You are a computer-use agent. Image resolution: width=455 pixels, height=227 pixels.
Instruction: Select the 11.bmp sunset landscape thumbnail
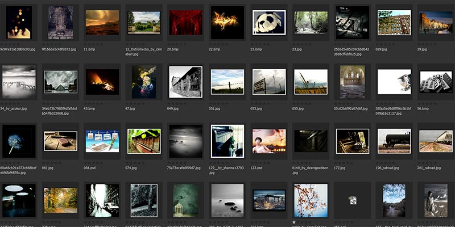(102, 23)
